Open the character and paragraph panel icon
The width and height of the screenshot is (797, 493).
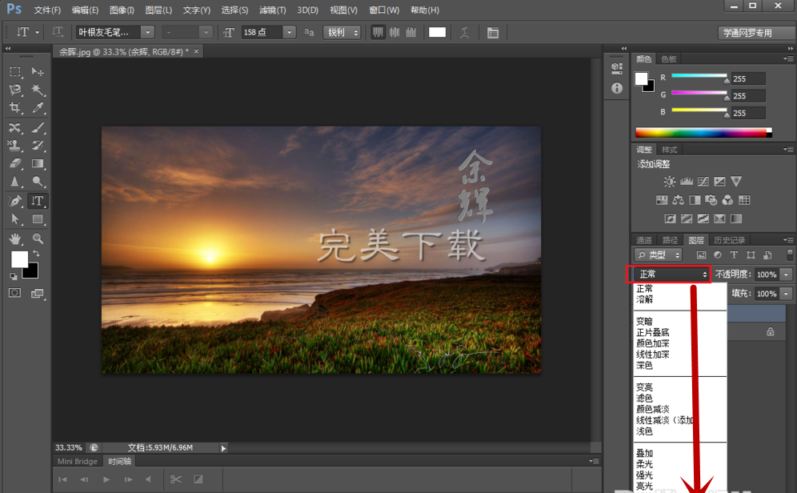(x=492, y=33)
